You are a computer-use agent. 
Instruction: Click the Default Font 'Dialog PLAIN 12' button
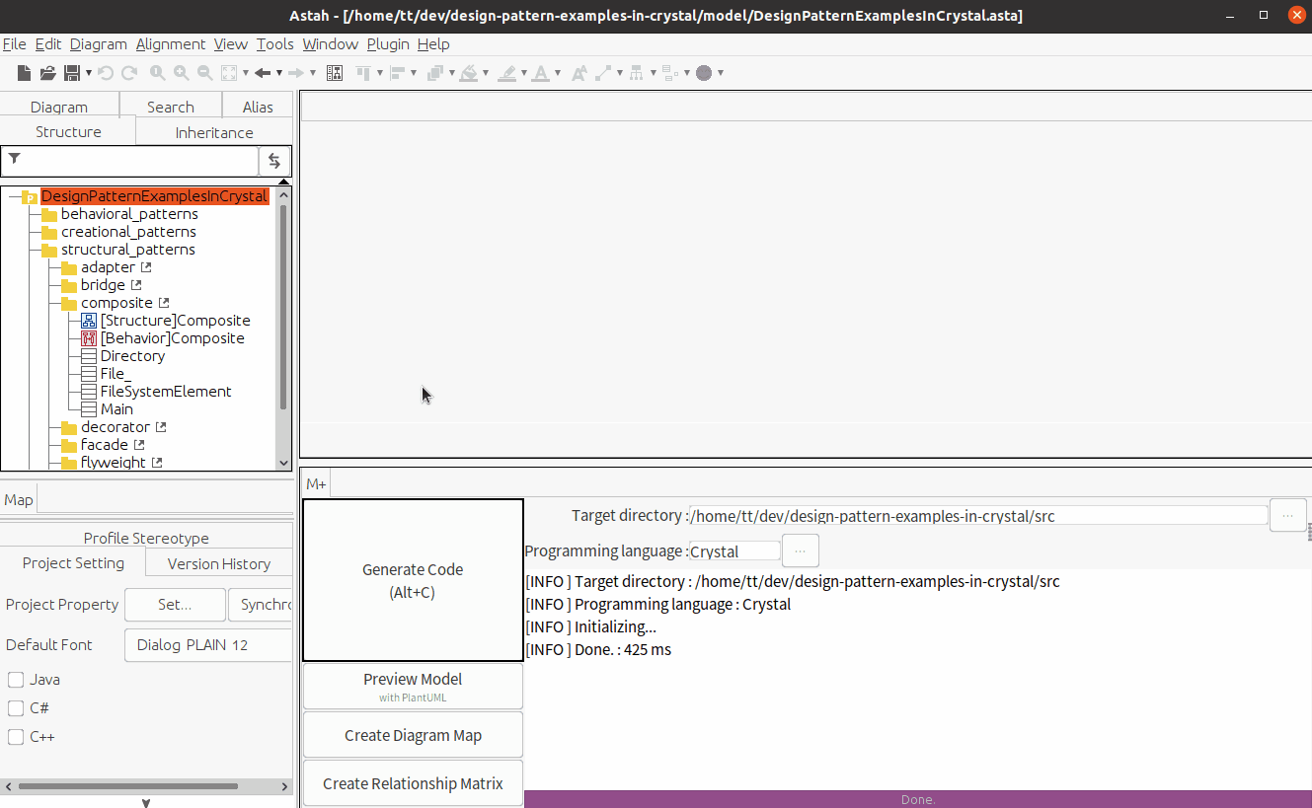click(208, 645)
